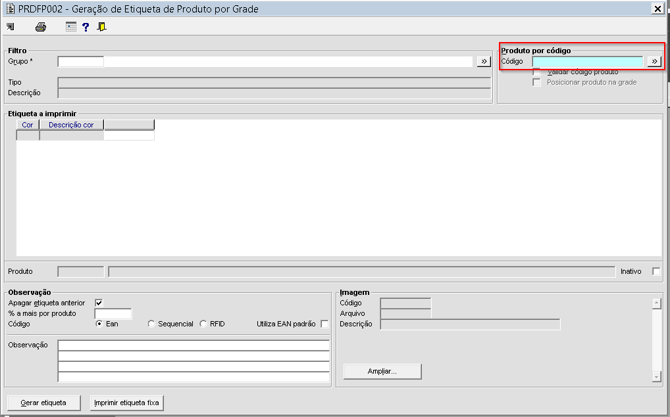Uncheck Apagar etiqueta anterior
Image resolution: width=670 pixels, height=417 pixels.
[x=99, y=303]
